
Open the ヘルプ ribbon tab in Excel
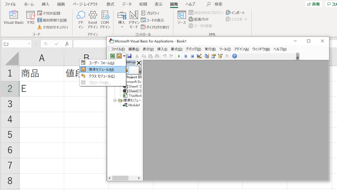[x=190, y=4]
